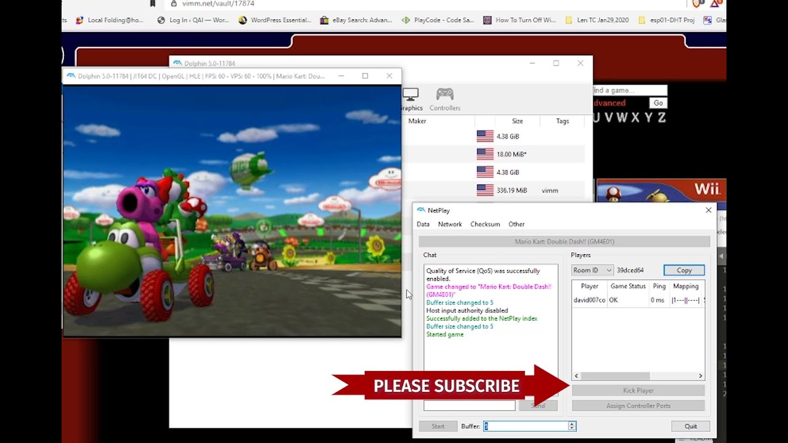Open the Data menu in NetPlay
This screenshot has width=788, height=443.
coord(423,224)
